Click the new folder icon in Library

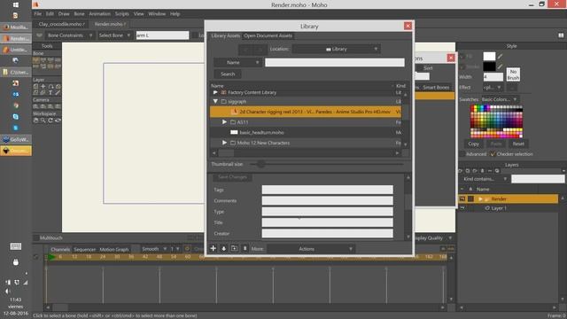[234, 248]
